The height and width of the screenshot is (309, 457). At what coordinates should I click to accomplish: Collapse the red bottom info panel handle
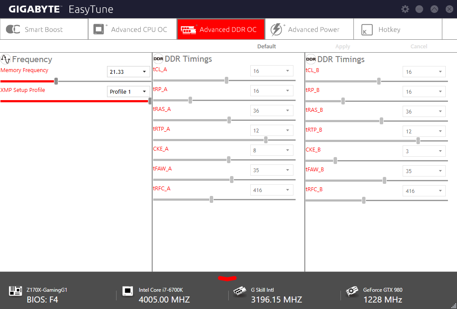pyautogui.click(x=227, y=278)
